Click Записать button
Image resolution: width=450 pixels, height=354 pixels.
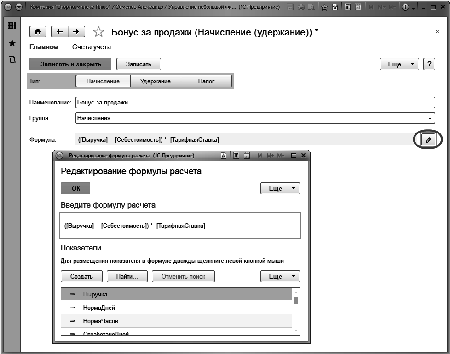(138, 64)
